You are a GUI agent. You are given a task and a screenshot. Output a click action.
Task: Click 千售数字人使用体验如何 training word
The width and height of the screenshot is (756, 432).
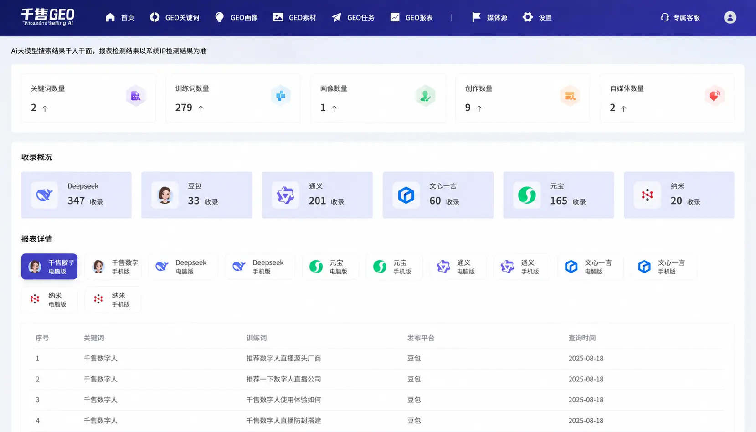[x=283, y=400]
